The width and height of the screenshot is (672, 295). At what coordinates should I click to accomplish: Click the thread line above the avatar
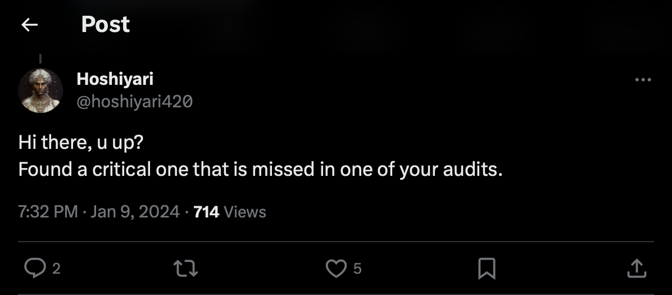pos(40,58)
